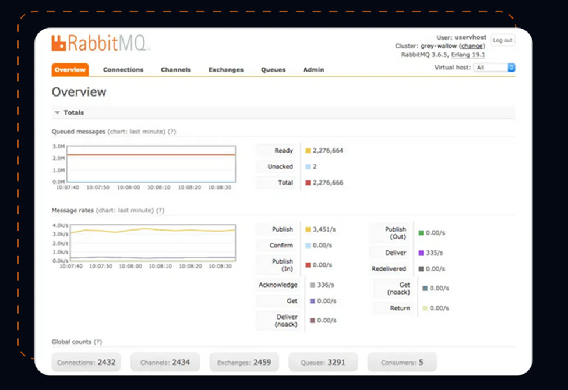The height and width of the screenshot is (390, 568).
Task: Click the Connections: 2432 count button
Action: click(x=86, y=362)
